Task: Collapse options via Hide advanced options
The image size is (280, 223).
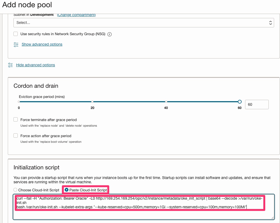Action: pyautogui.click(x=35, y=65)
